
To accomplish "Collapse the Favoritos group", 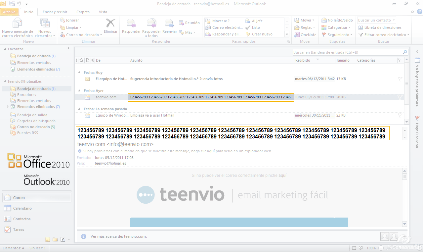I will coord(5,49).
